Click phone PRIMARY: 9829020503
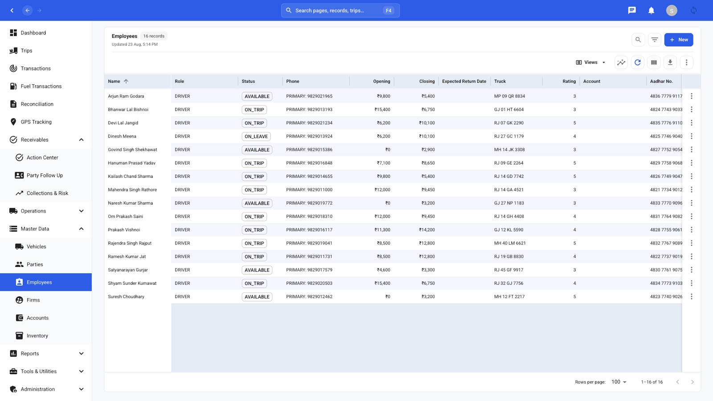This screenshot has height=401, width=713. point(309,283)
